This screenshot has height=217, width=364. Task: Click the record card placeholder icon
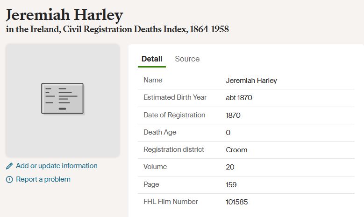[62, 98]
